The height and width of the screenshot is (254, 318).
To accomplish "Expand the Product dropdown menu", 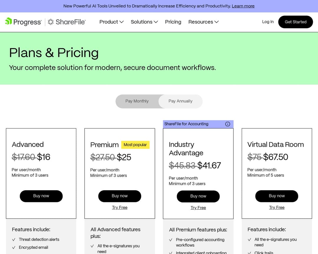I will point(111,22).
